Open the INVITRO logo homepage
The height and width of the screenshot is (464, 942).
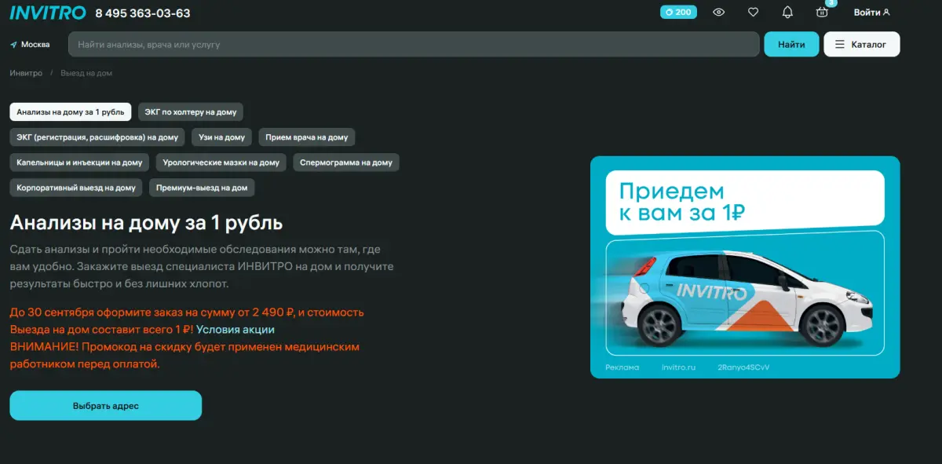point(48,13)
